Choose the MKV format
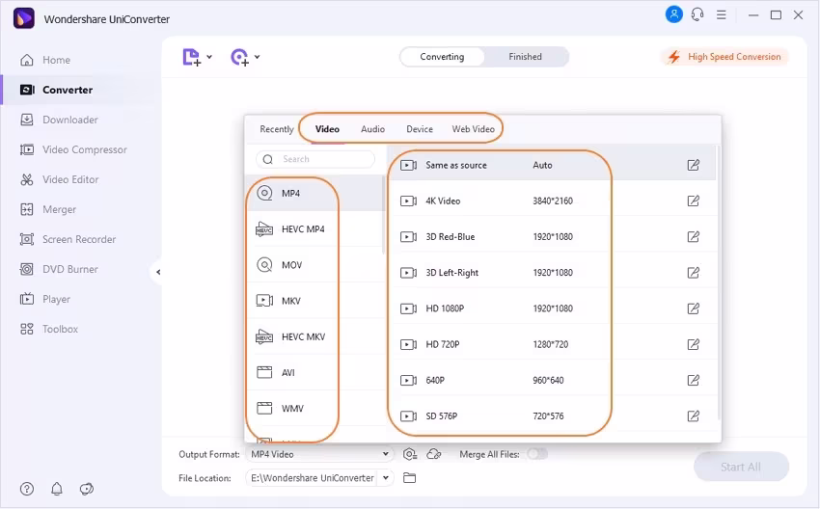Screen dimensions: 820x509 (314, 301)
